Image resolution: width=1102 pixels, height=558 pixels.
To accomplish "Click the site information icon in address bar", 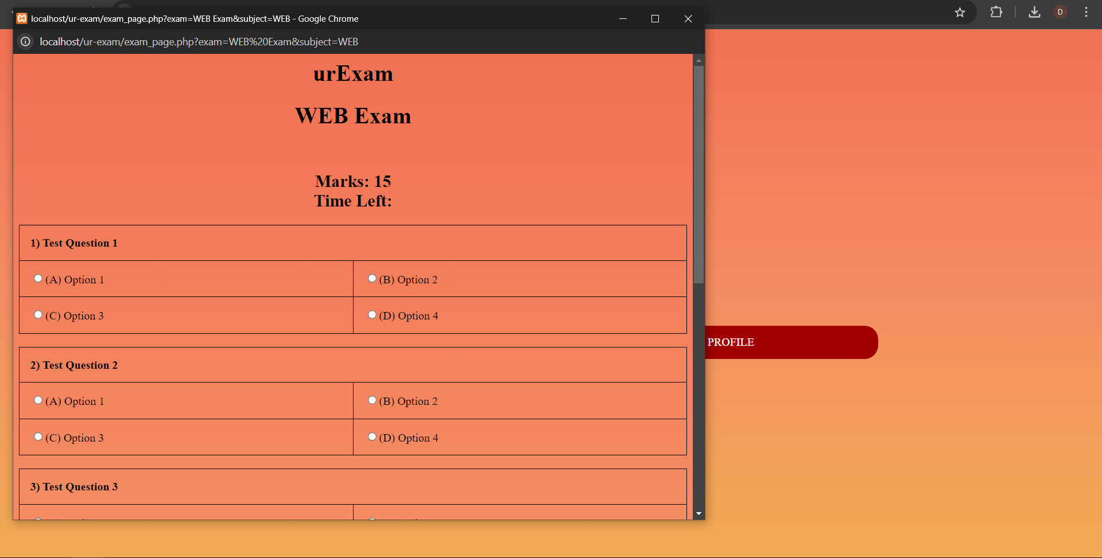I will click(x=25, y=42).
